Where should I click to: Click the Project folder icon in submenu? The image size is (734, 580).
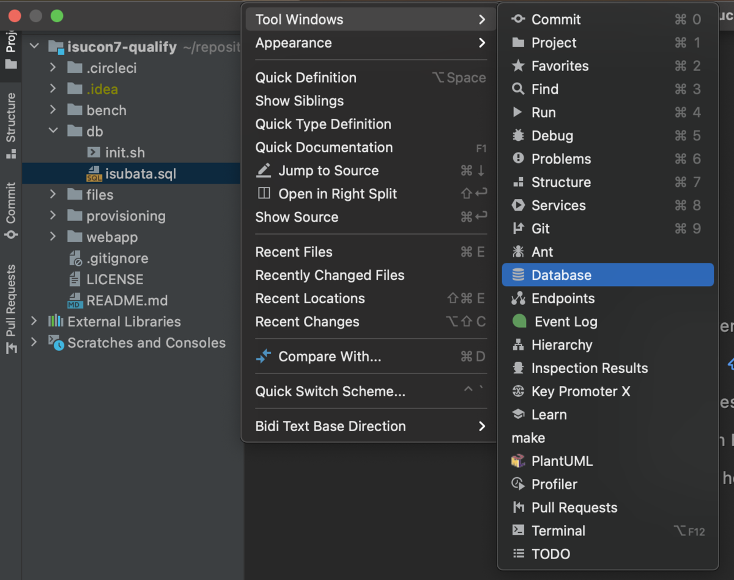(518, 42)
